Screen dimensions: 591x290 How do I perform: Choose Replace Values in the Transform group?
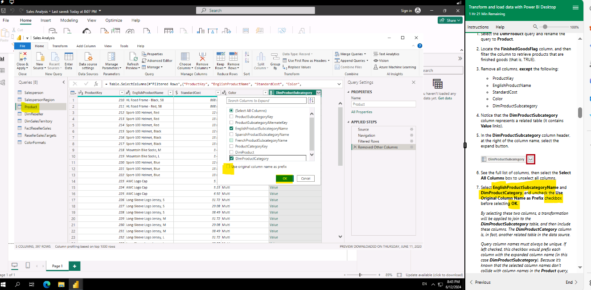(x=297, y=67)
